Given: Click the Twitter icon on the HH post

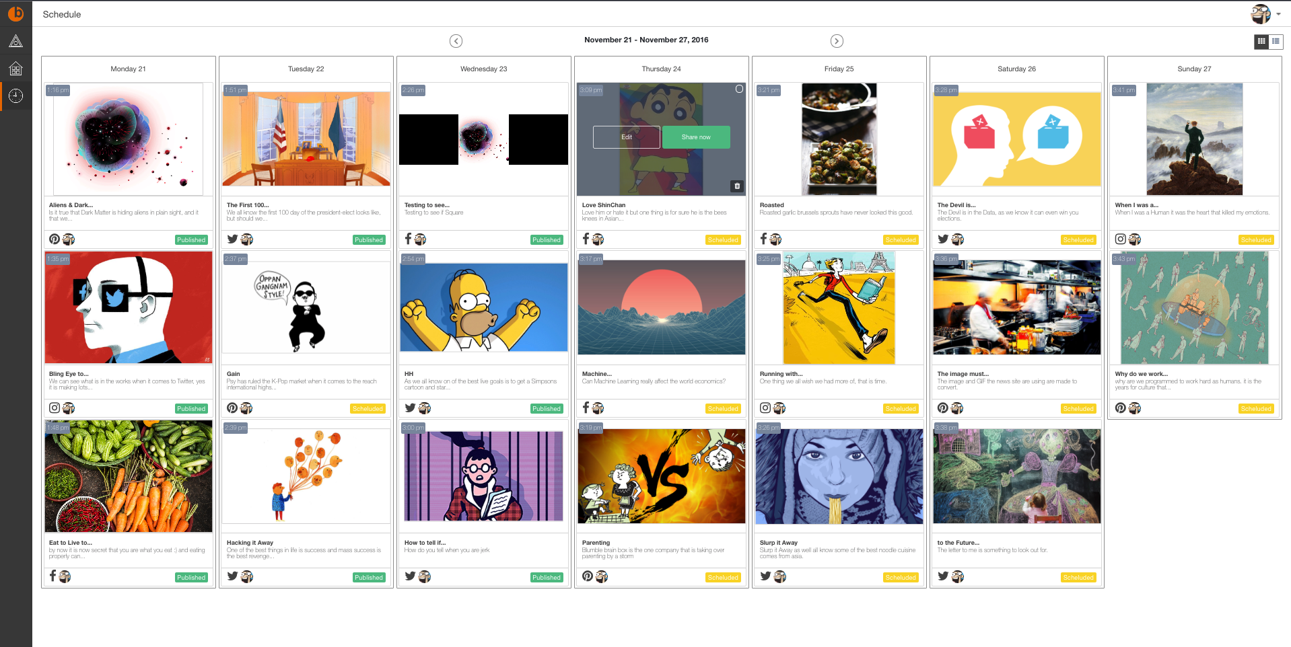Looking at the screenshot, I should click(x=410, y=408).
